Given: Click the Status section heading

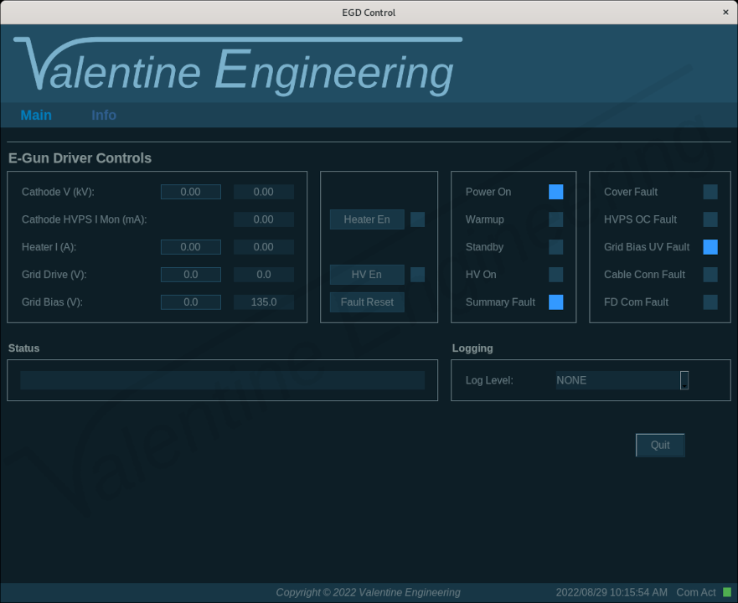Looking at the screenshot, I should pos(23,348).
